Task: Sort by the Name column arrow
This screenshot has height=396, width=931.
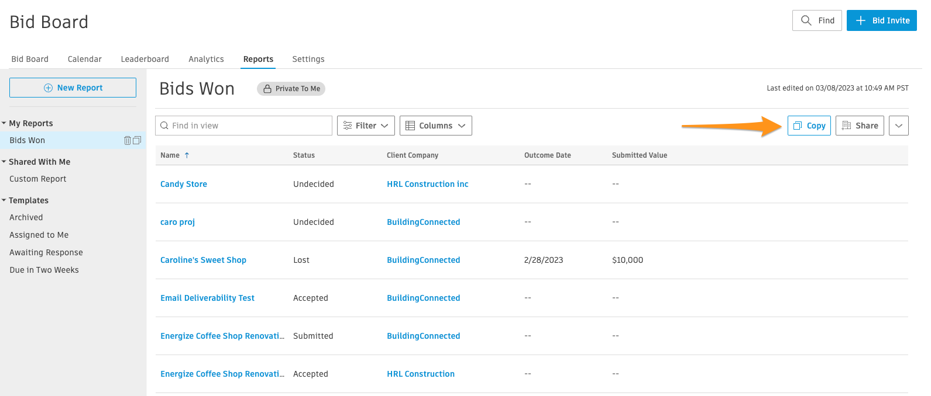Action: pos(187,155)
